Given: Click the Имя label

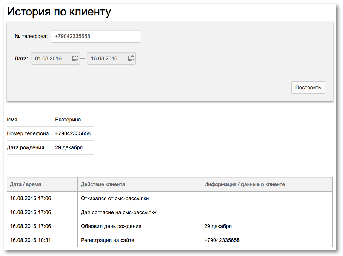Looking at the screenshot, I should click(12, 120).
